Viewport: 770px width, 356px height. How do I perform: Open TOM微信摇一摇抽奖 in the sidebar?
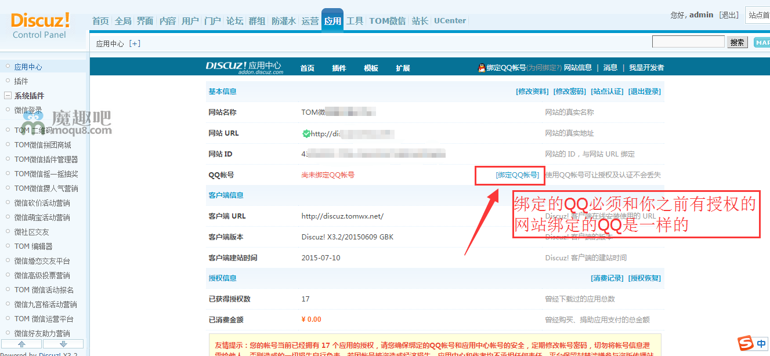46,174
